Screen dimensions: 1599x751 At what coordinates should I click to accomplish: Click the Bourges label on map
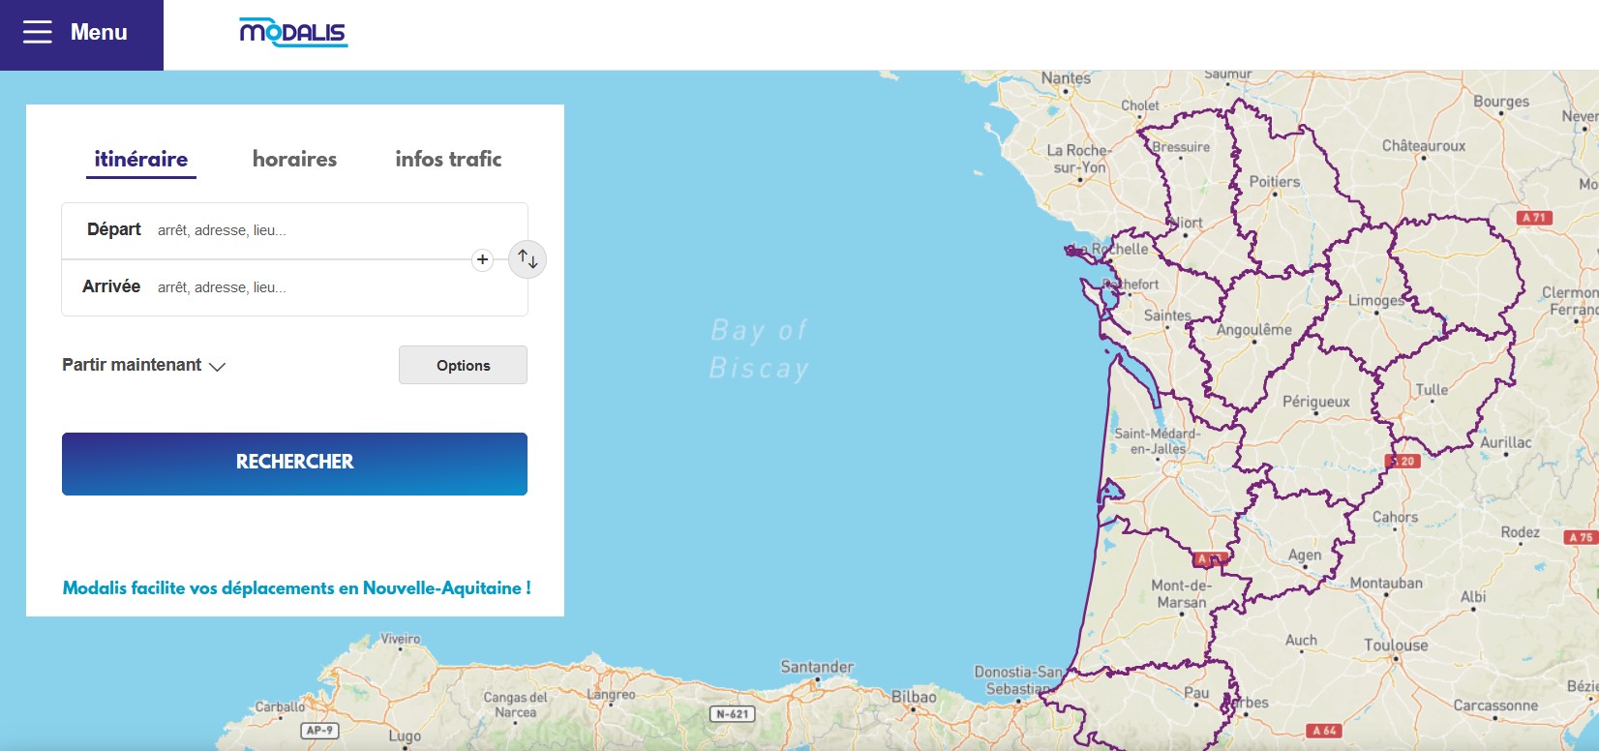point(1501,102)
